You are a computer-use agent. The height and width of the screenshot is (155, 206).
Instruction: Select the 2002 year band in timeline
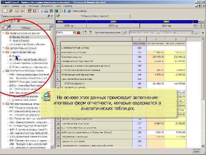click(71, 22)
